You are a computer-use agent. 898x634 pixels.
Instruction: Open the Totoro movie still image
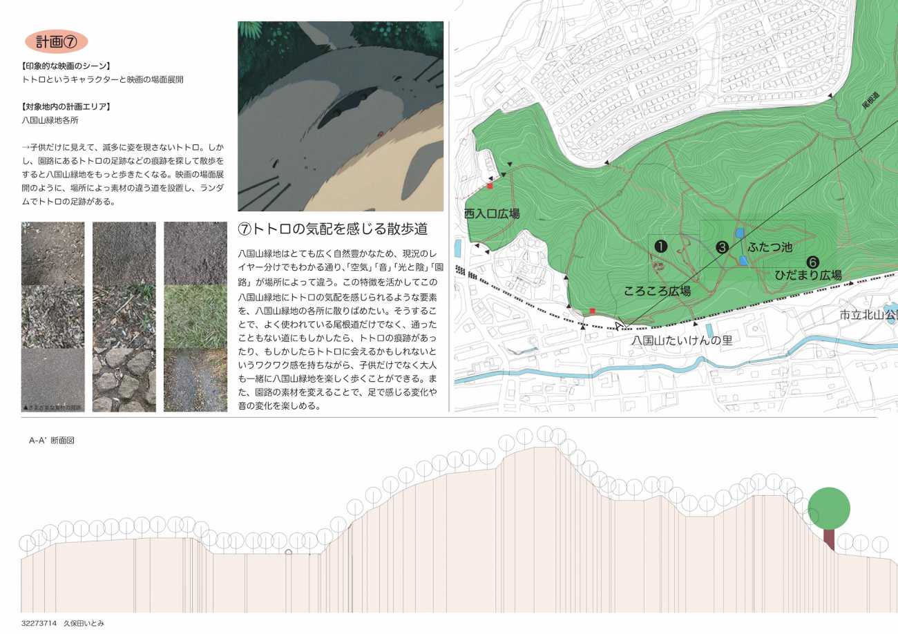pos(341,116)
